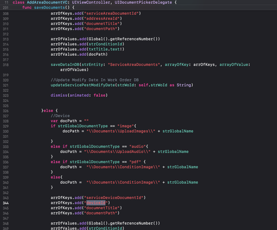The height and width of the screenshot is (230, 277).
Task: Click "Global().getReferenceNumber()" on line 313
Action: point(123,39)
